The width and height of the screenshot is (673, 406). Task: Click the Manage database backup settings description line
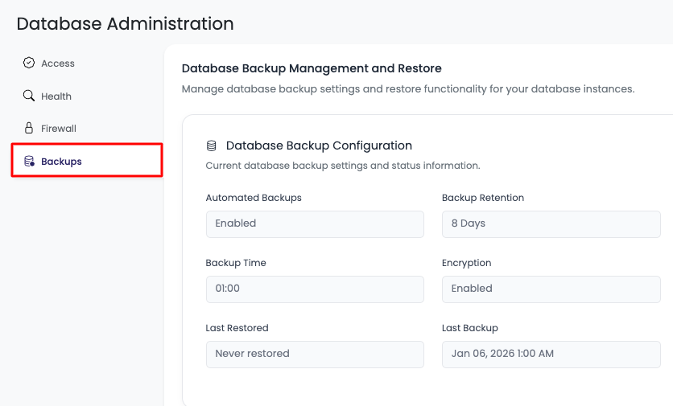click(408, 89)
